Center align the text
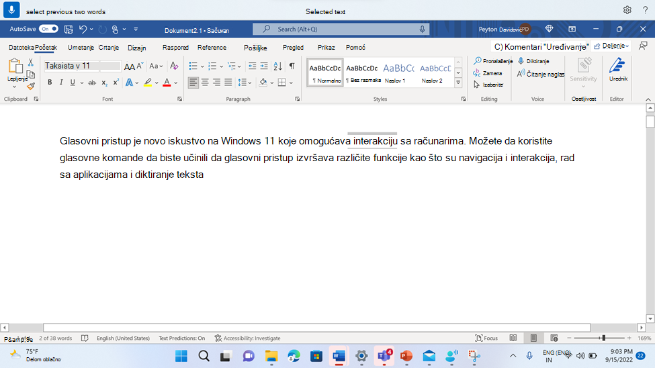655x368 pixels. (x=205, y=83)
